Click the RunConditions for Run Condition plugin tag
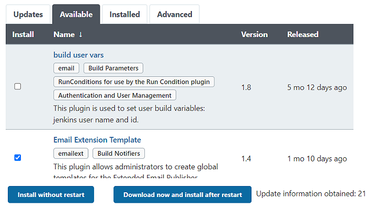Viewport: 366px width, 209px height. click(134, 82)
